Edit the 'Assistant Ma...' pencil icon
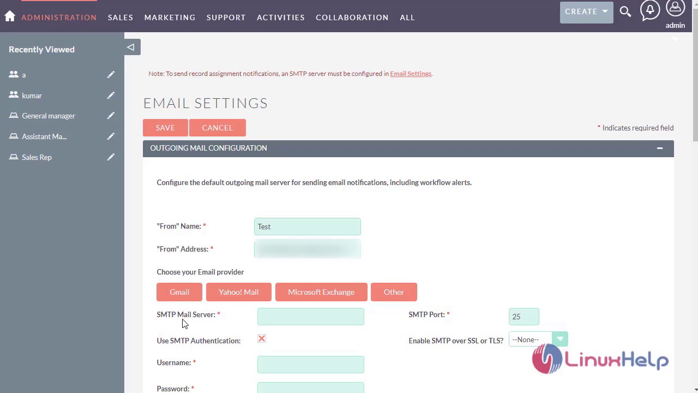Image resolution: width=698 pixels, height=393 pixels. click(111, 136)
